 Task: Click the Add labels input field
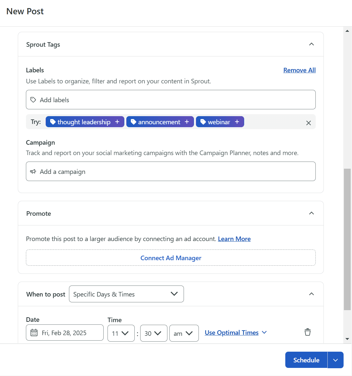pyautogui.click(x=171, y=100)
